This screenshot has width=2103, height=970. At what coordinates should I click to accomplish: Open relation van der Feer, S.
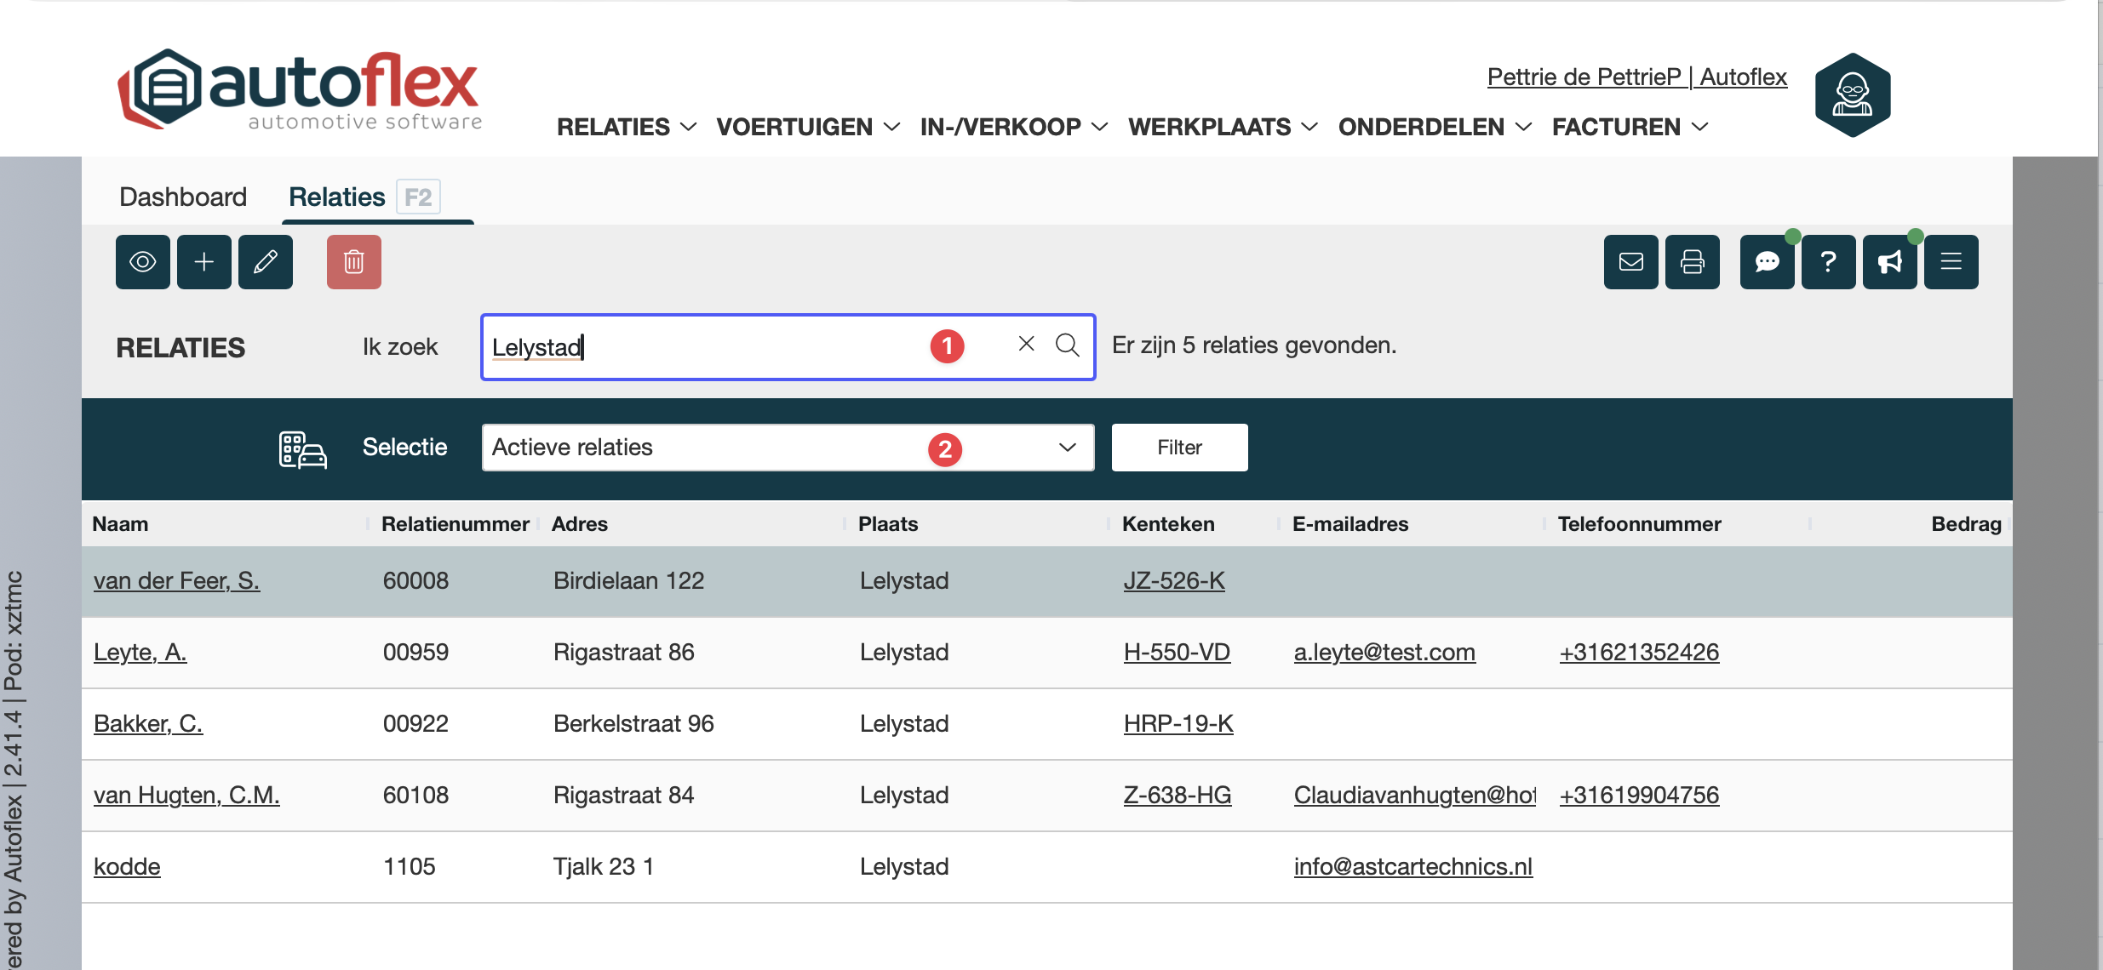(x=176, y=580)
